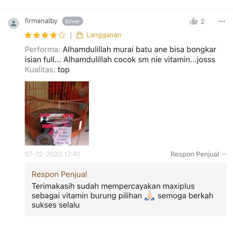Click the Silver membership badge

(73, 21)
